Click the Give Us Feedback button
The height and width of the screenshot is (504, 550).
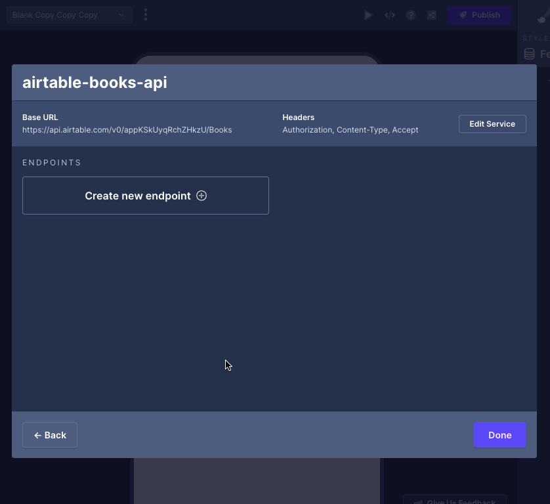click(455, 500)
